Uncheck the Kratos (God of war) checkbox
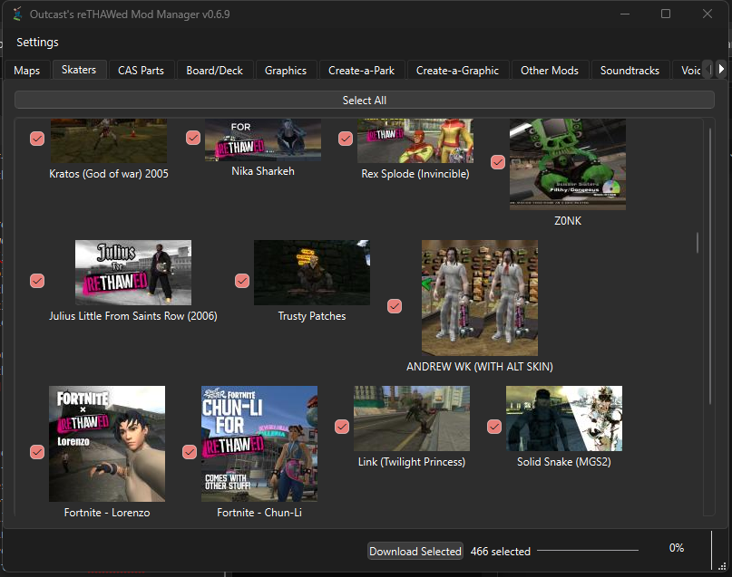This screenshot has height=577, width=732. [x=37, y=139]
